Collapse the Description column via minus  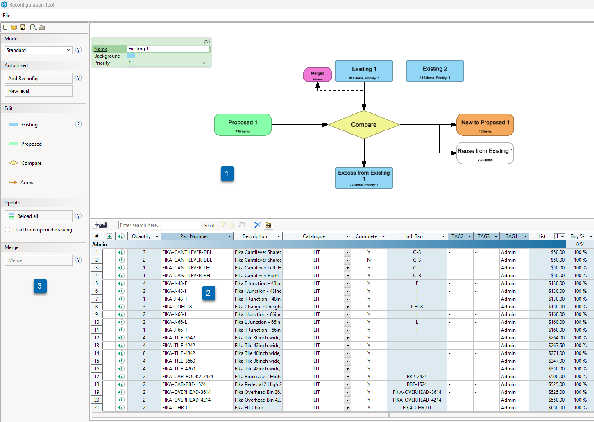point(279,236)
